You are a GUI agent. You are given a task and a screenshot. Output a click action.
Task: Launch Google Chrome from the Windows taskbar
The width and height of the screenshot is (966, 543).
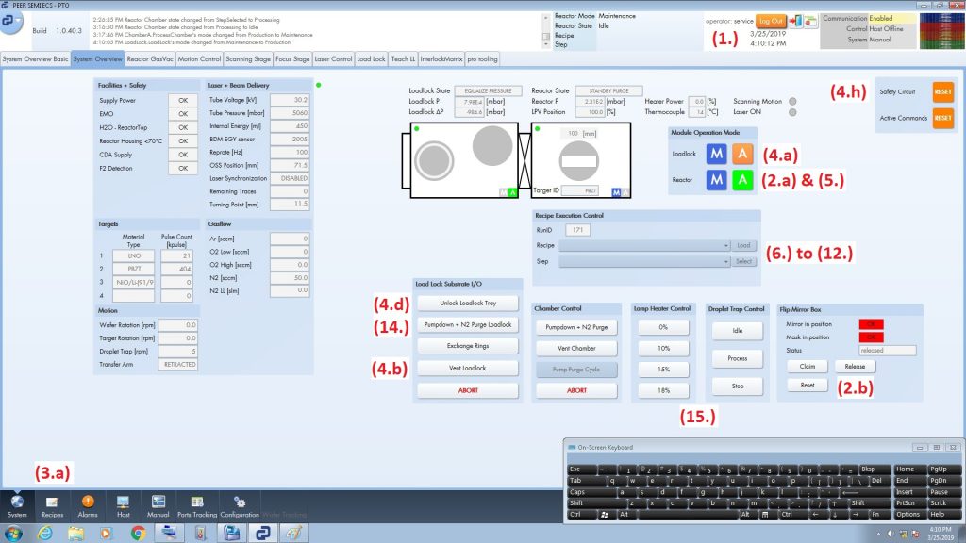[x=137, y=533]
